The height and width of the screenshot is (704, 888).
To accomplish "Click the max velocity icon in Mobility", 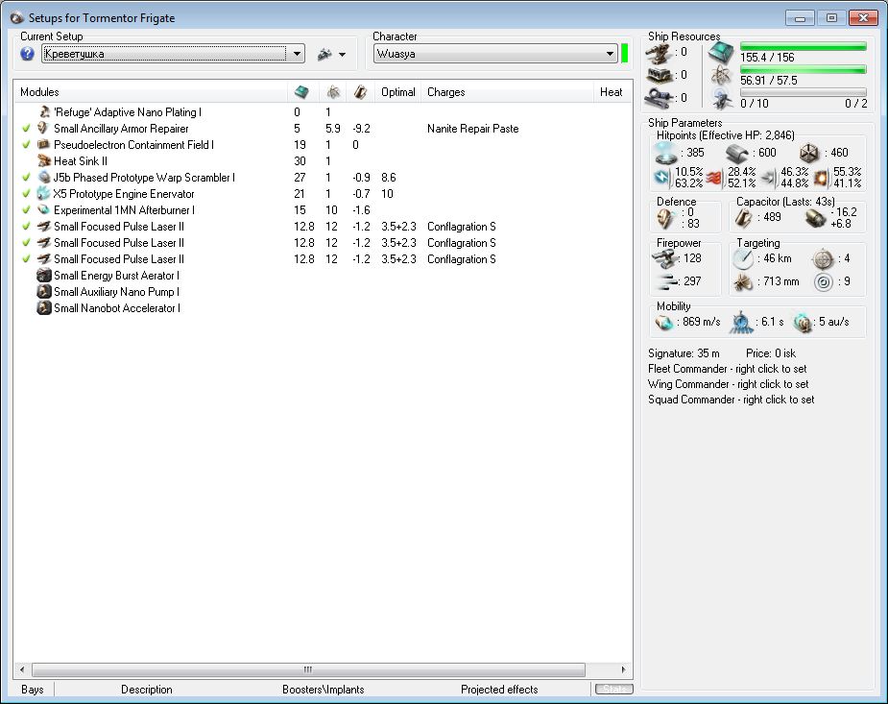I will (x=665, y=323).
